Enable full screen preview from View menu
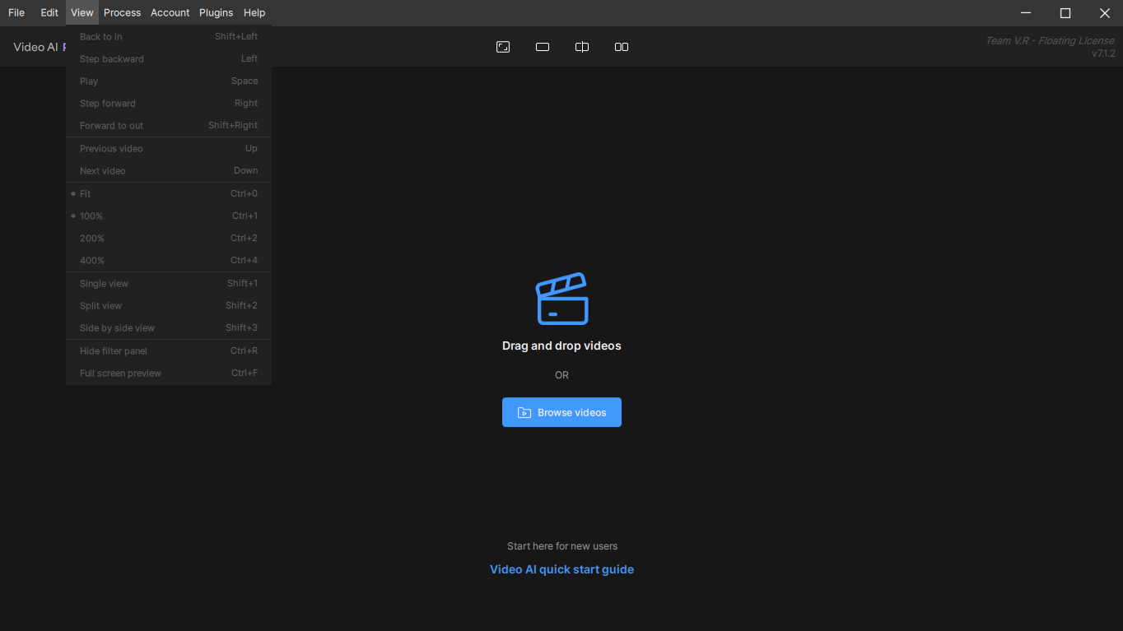1123x631 pixels. click(120, 373)
